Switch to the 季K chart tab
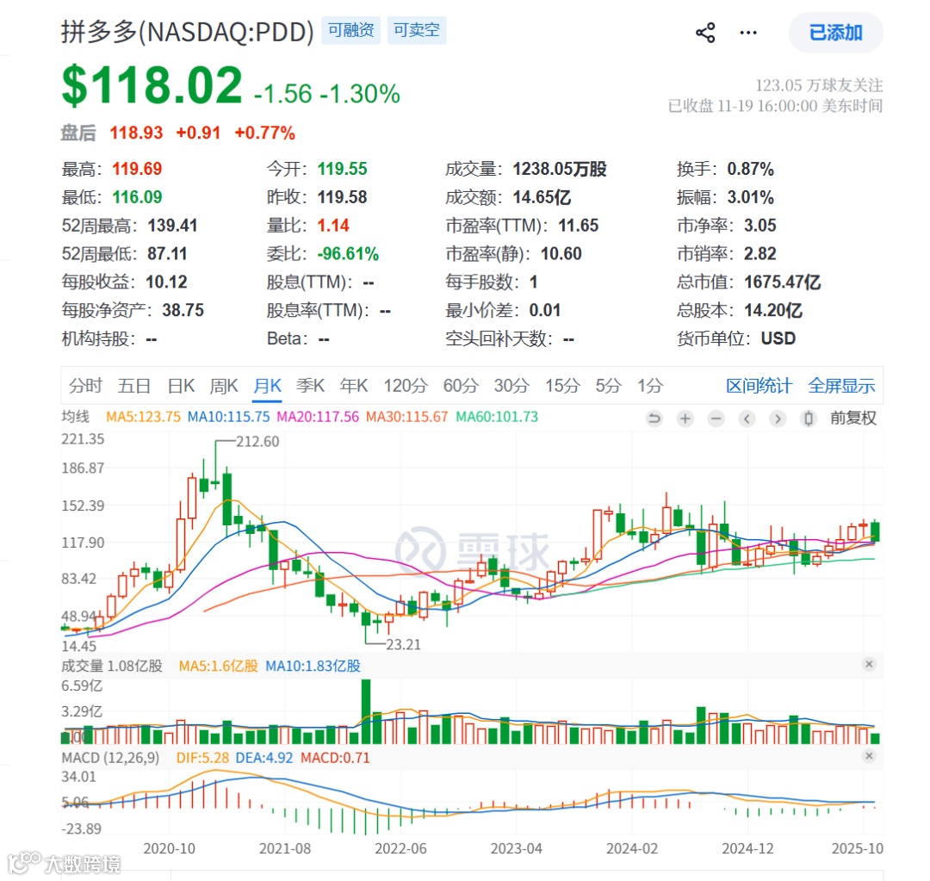 (x=310, y=386)
